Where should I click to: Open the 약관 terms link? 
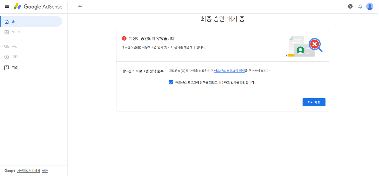click(x=45, y=171)
